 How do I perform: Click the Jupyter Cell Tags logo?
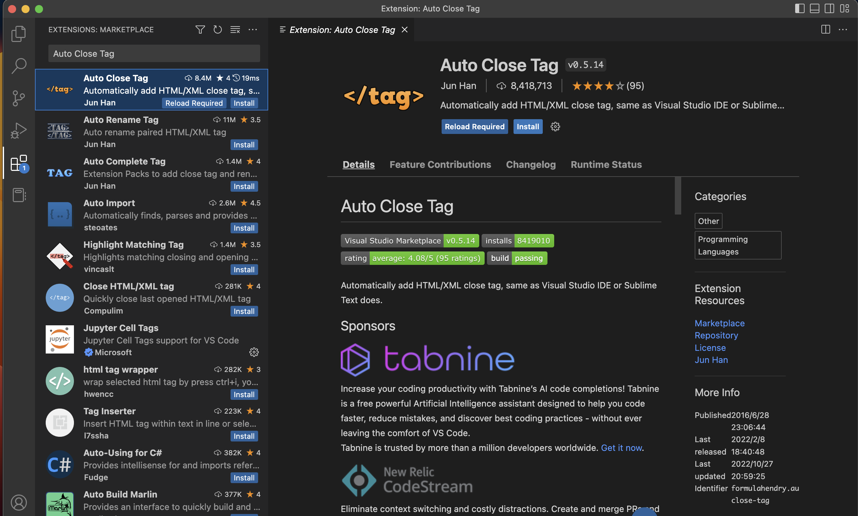[59, 339]
